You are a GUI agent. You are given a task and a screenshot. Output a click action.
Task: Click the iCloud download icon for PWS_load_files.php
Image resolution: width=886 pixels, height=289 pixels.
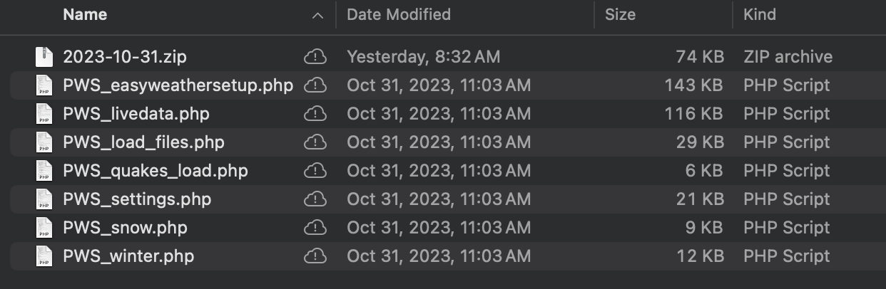pos(315,142)
